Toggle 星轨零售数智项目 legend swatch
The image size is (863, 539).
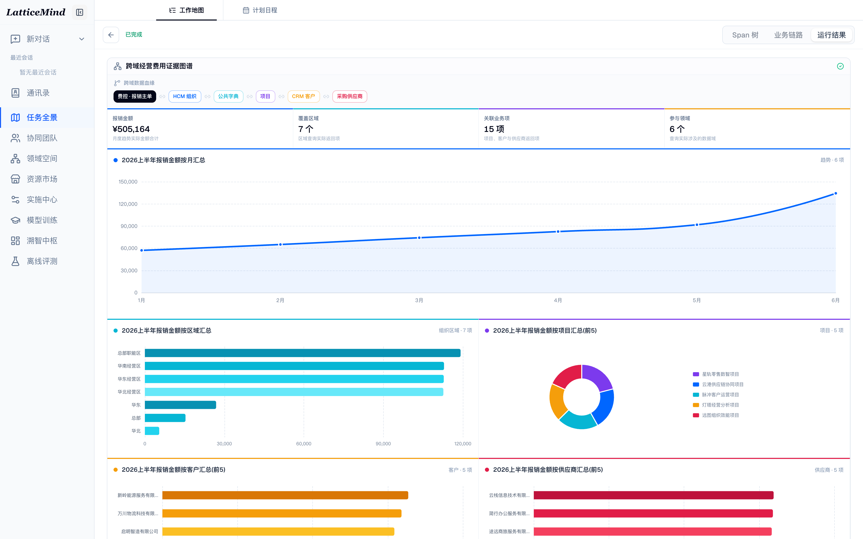(x=696, y=374)
